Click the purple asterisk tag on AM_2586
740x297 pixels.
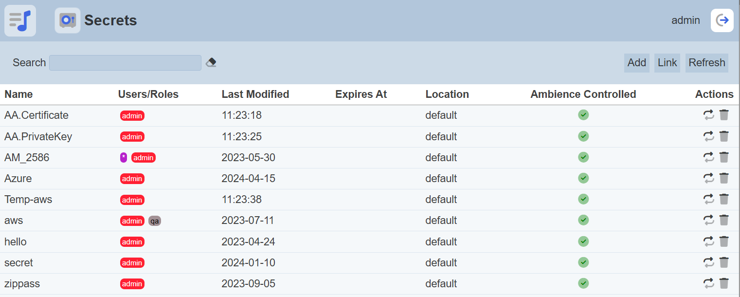pos(124,157)
